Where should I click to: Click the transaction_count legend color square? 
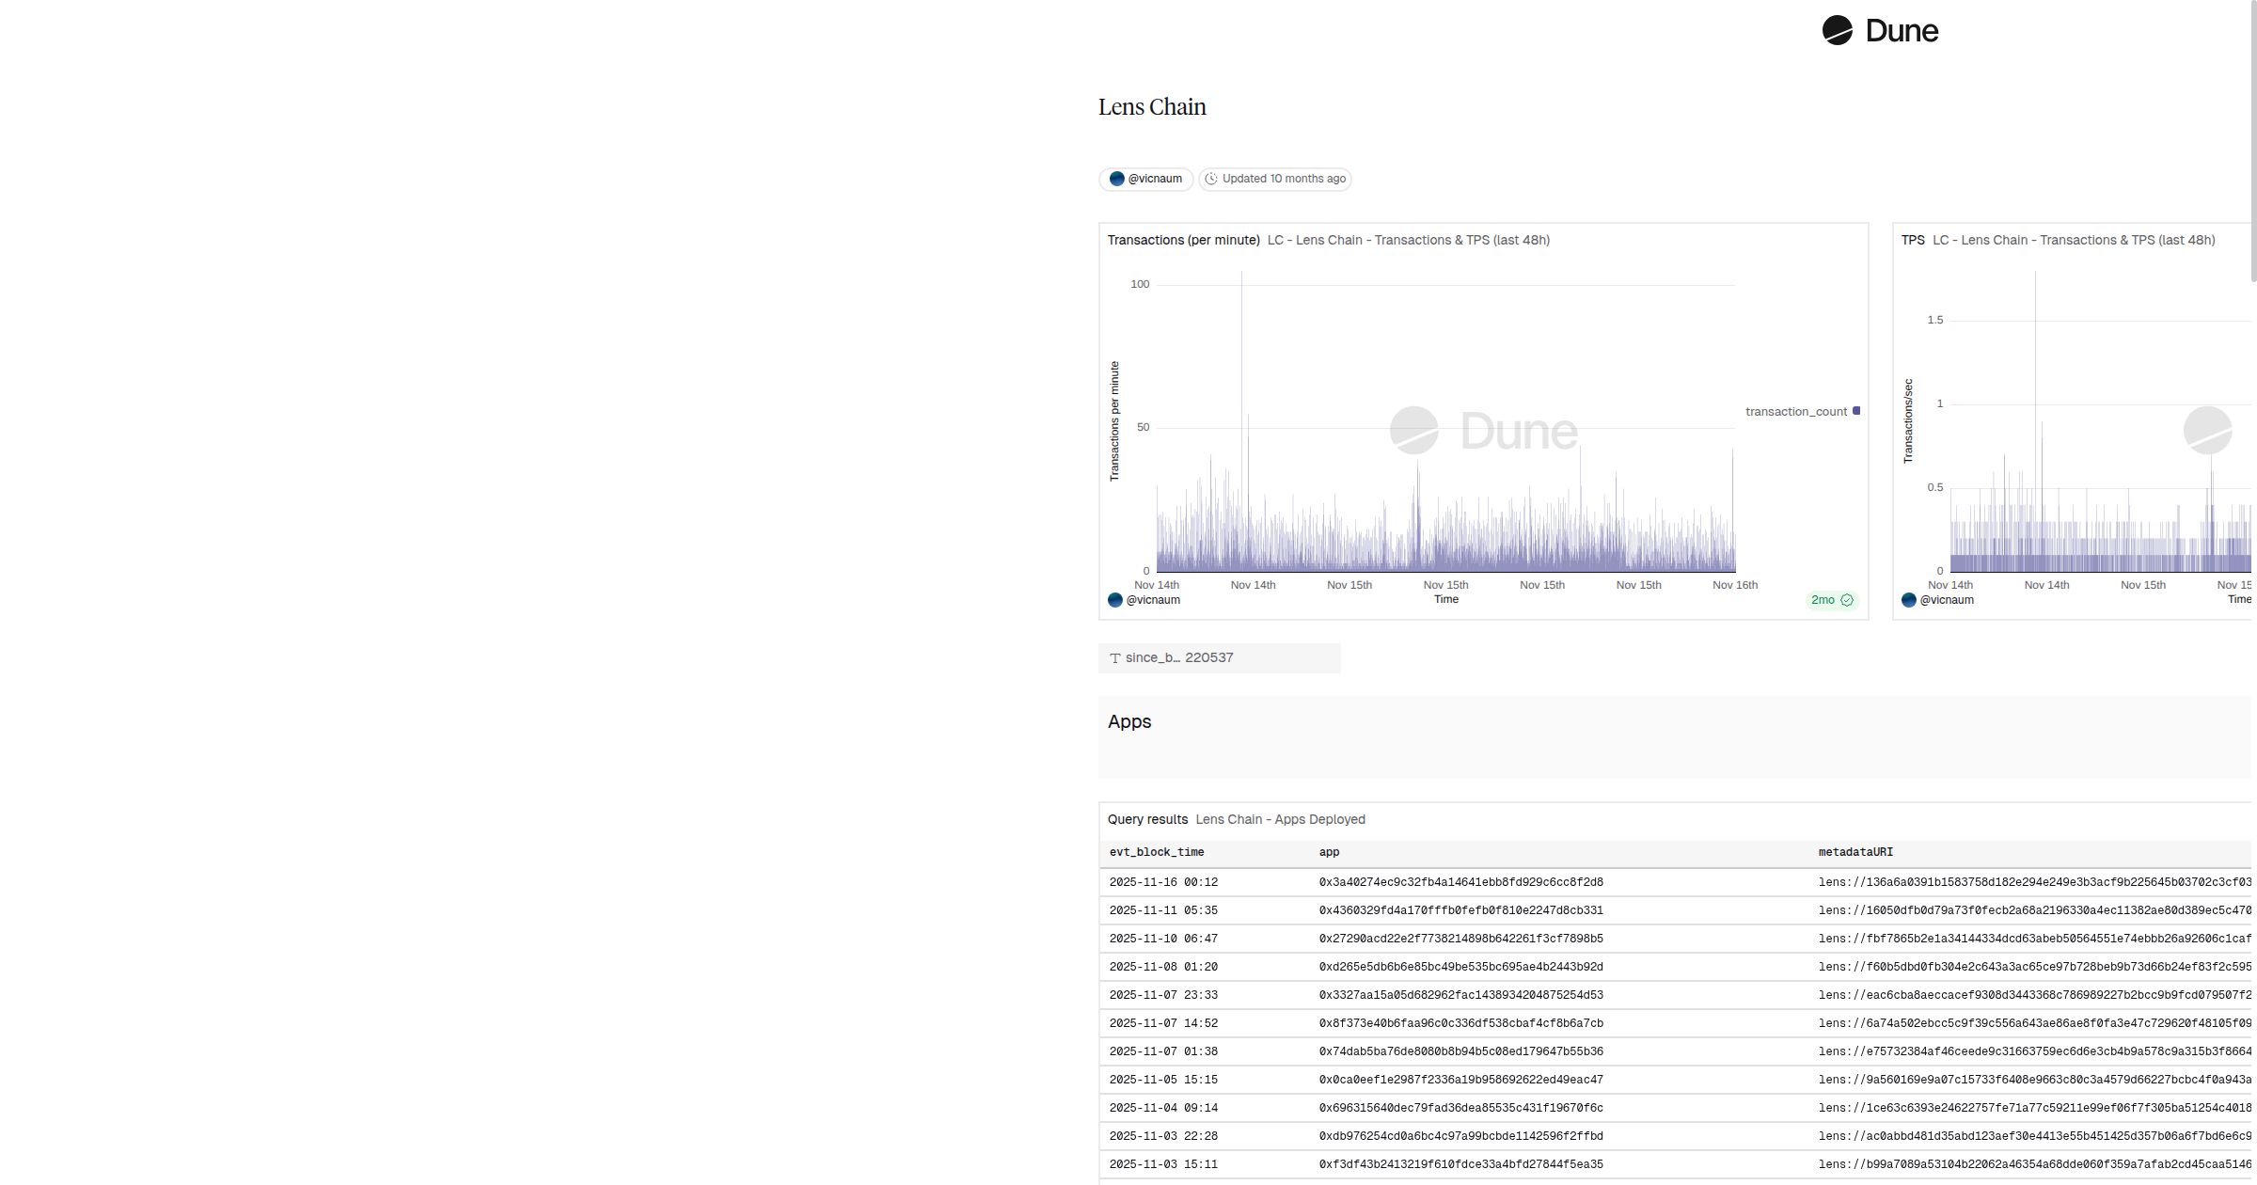[1856, 411]
